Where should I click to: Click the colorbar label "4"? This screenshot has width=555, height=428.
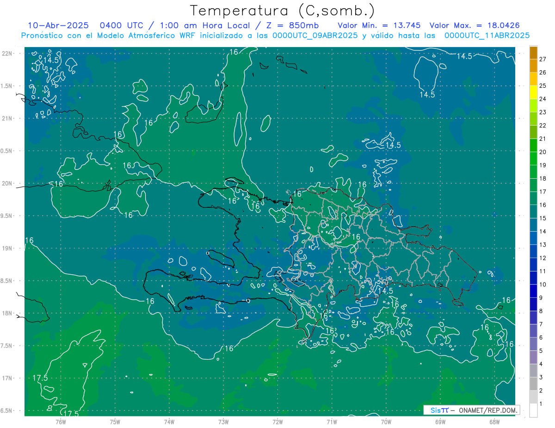pyautogui.click(x=541, y=364)
